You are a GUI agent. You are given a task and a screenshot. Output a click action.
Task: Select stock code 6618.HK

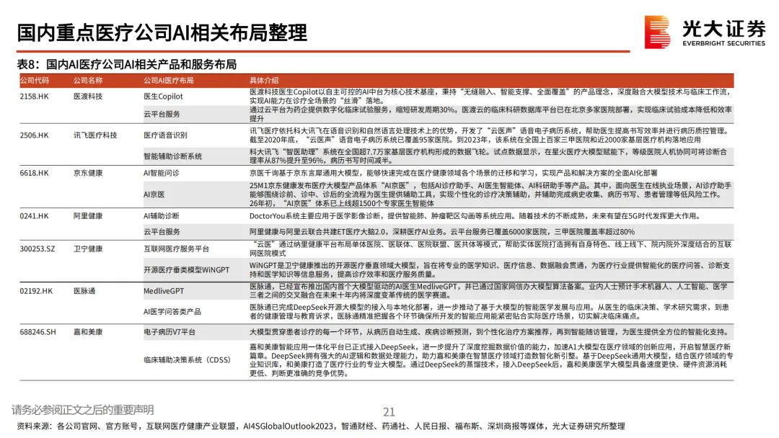pos(35,173)
